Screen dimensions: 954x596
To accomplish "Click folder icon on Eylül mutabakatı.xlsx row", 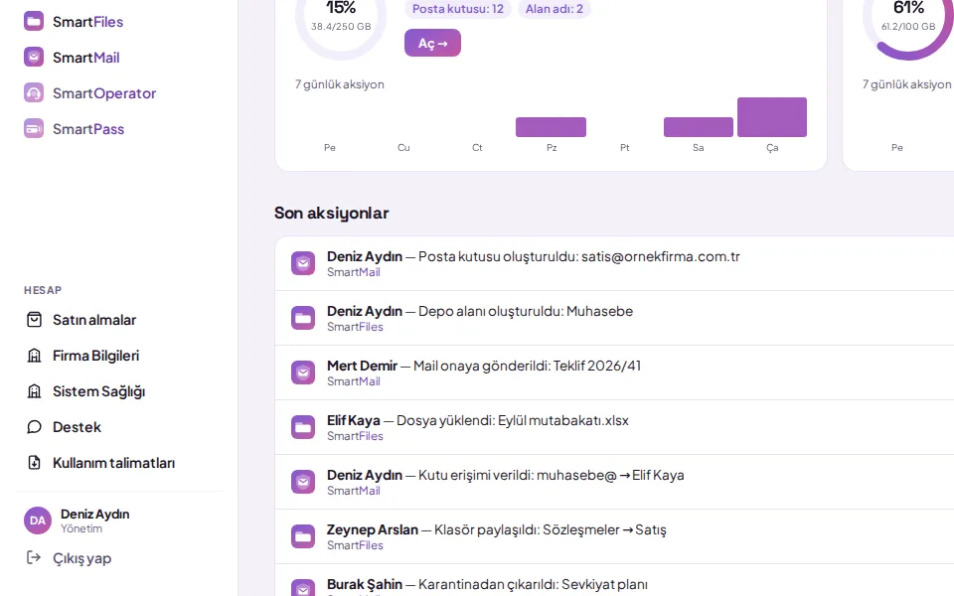I will point(303,427).
